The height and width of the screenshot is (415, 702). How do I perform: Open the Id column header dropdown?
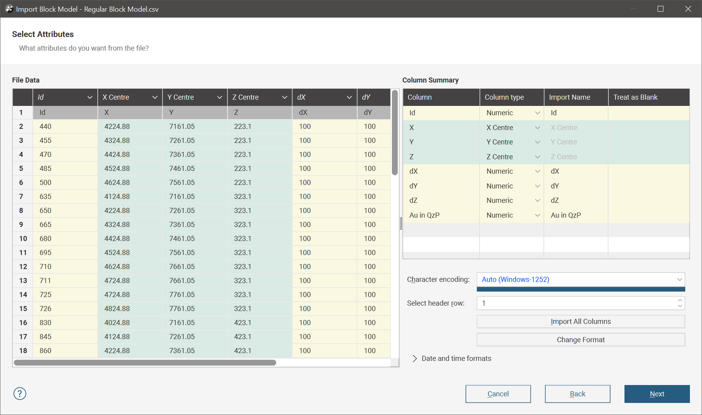click(90, 97)
